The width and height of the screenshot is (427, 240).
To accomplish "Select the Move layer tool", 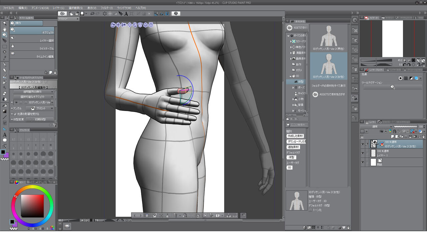I will [5, 41].
